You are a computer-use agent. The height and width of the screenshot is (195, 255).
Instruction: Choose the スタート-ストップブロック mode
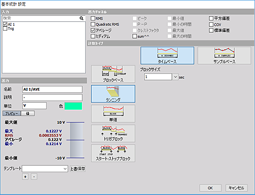pyautogui.click(x=113, y=153)
